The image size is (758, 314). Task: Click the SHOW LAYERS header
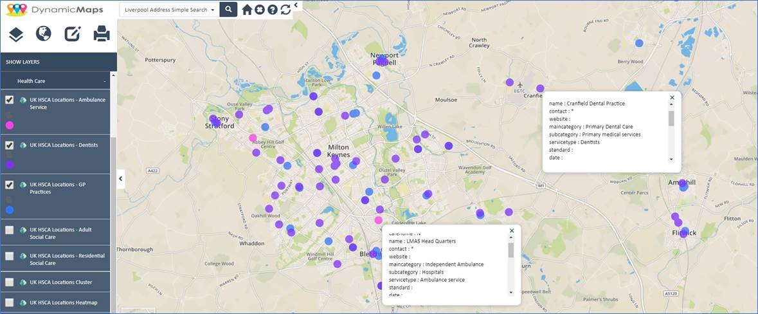pos(59,62)
